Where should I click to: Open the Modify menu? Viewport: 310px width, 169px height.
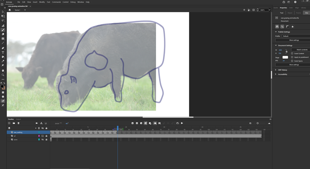click(42, 2)
